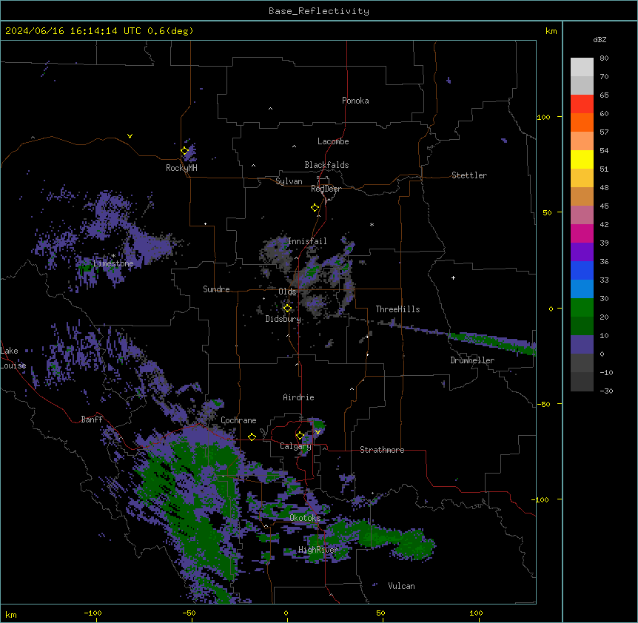The image size is (638, 623).
Task: Select the dark green 10-20 dBZ swatch
Action: pyautogui.click(x=582, y=326)
